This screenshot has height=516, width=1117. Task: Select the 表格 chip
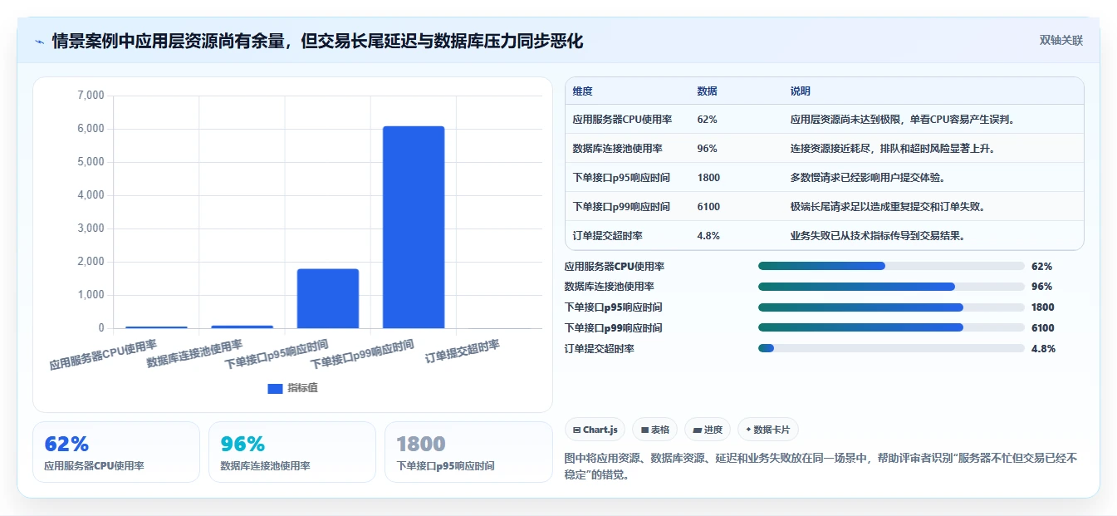(654, 430)
